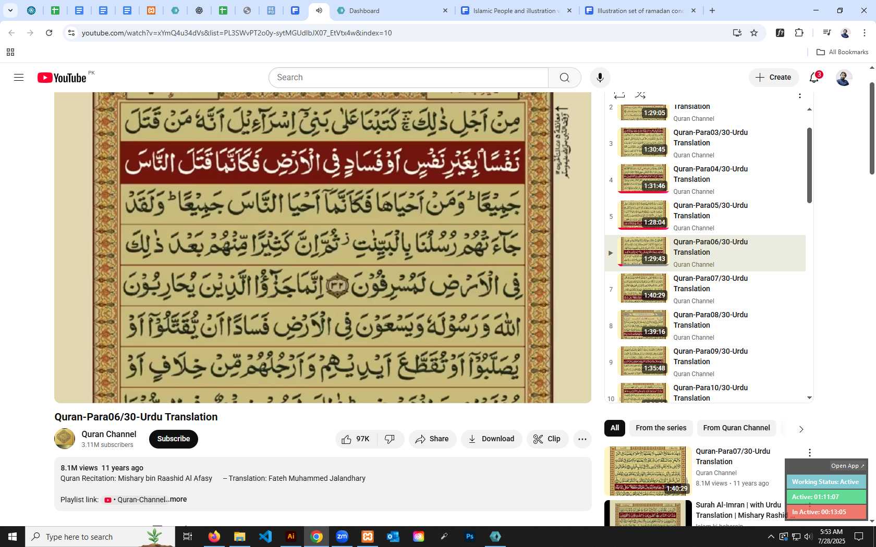Select the All filter chip
Viewport: 876px width, 547px height.
615,428
